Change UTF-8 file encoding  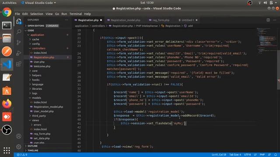coord(247,155)
